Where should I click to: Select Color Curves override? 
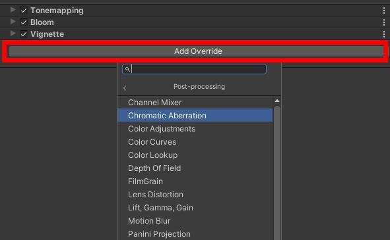195,142
